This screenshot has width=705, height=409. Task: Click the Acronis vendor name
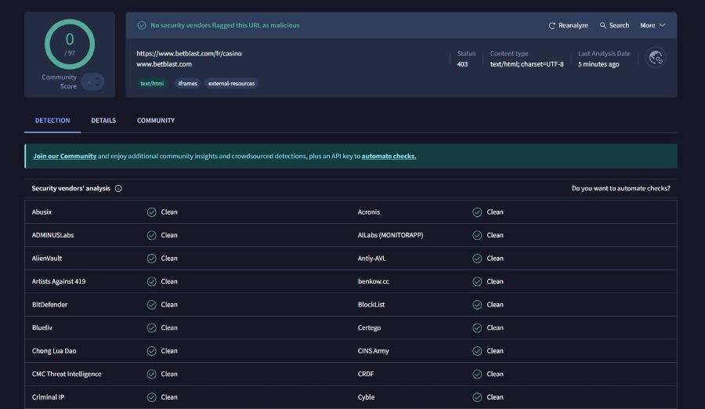(x=369, y=212)
